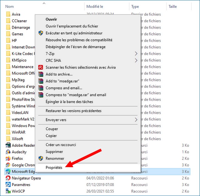Click the Xilisoft folder icon
Screen dimensions: 200x196
(x=8, y=139)
